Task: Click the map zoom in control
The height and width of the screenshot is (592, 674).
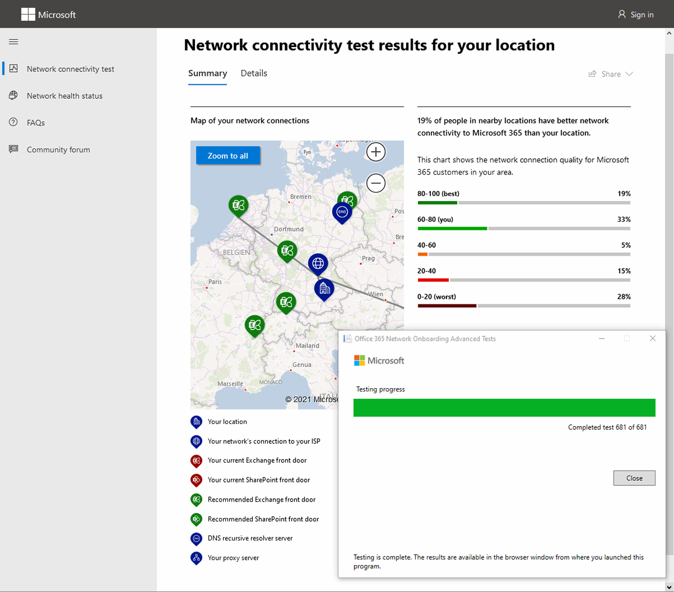Action: click(x=375, y=152)
